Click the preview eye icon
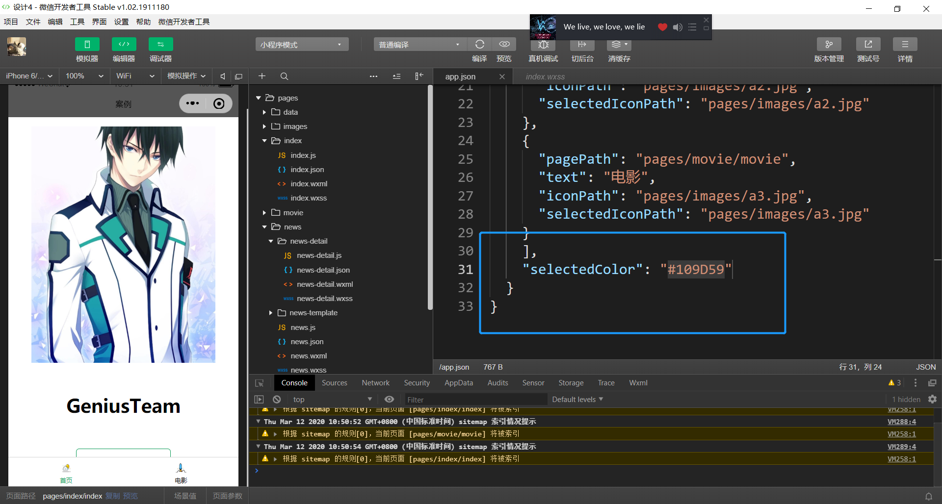The width and height of the screenshot is (942, 504). (504, 44)
